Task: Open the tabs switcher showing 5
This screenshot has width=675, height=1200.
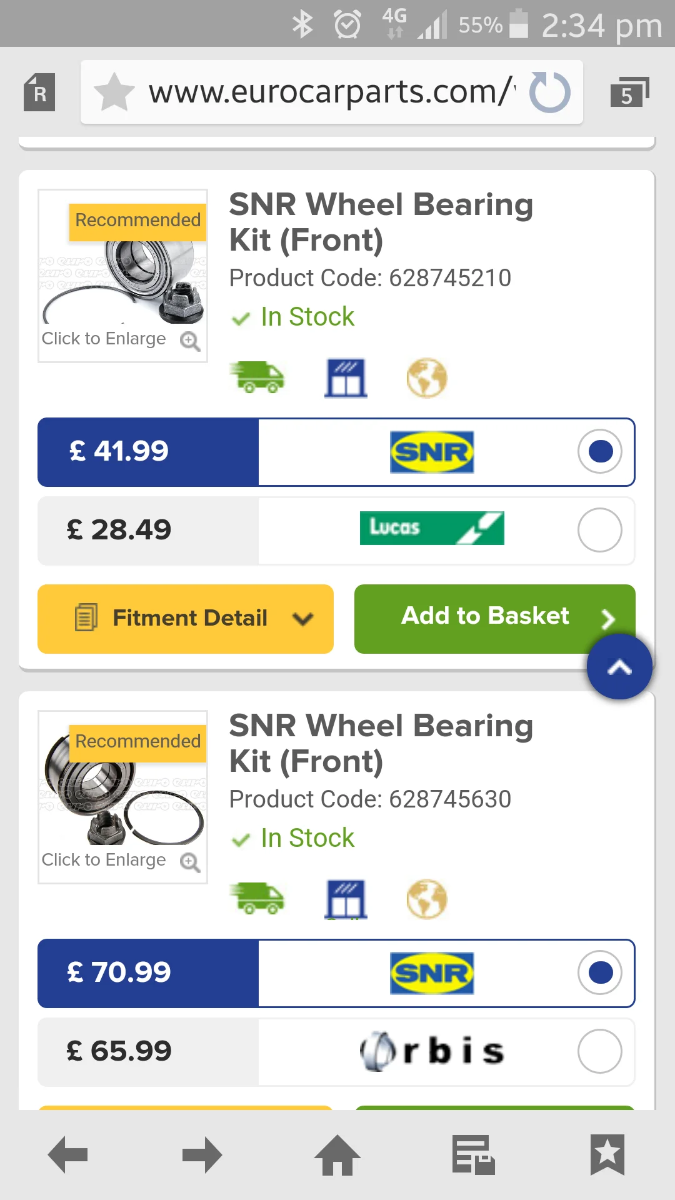Action: [629, 92]
